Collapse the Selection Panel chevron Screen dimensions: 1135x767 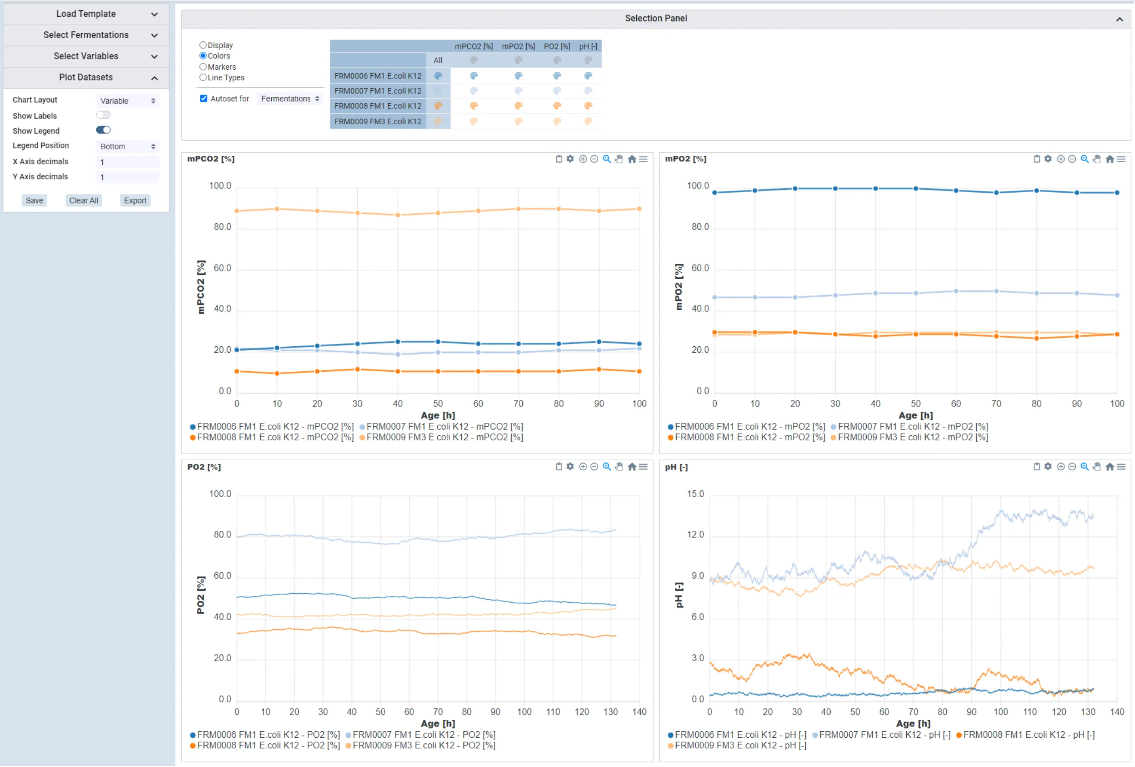(x=1120, y=19)
